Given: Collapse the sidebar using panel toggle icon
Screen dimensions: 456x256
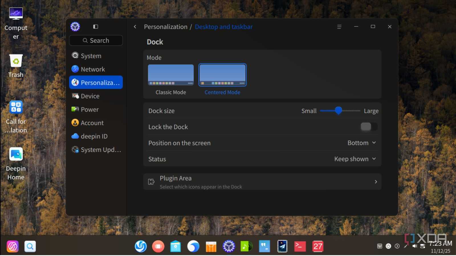Looking at the screenshot, I should click(95, 27).
